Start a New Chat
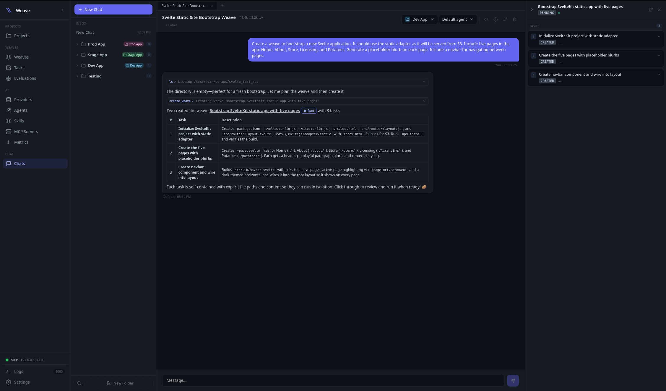666x391 pixels. click(x=113, y=9)
